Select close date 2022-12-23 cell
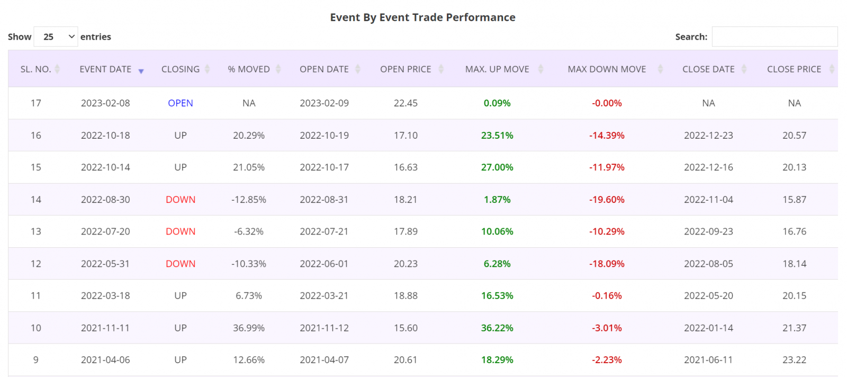 click(x=708, y=136)
